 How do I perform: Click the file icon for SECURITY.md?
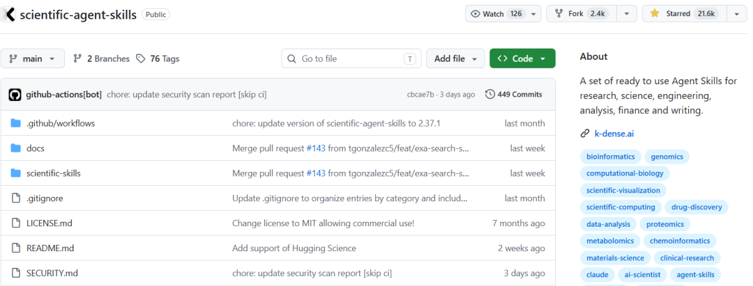coord(16,273)
